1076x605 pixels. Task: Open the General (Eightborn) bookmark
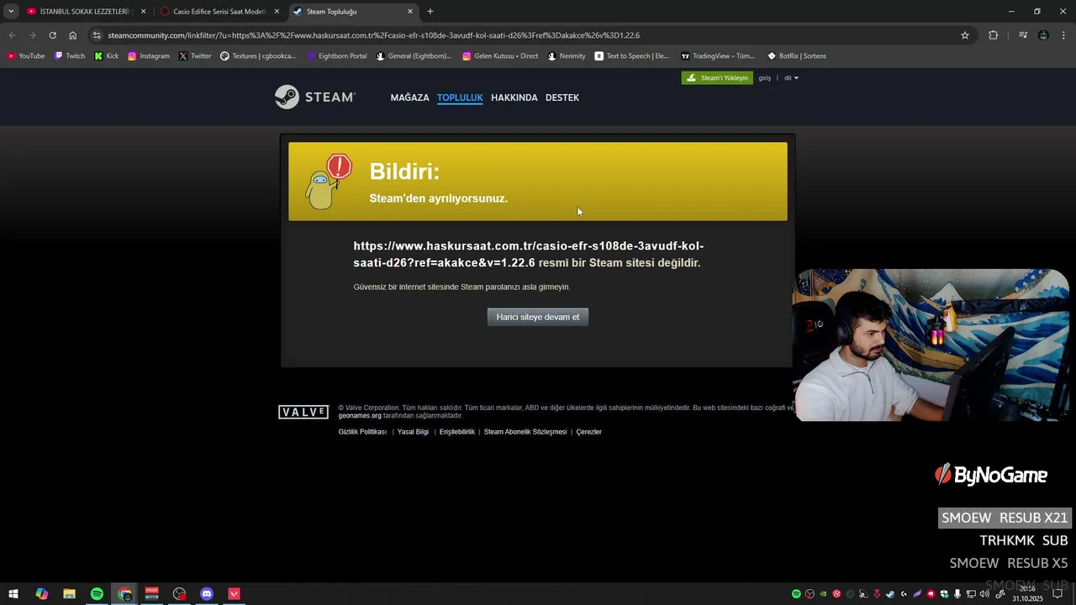point(414,56)
